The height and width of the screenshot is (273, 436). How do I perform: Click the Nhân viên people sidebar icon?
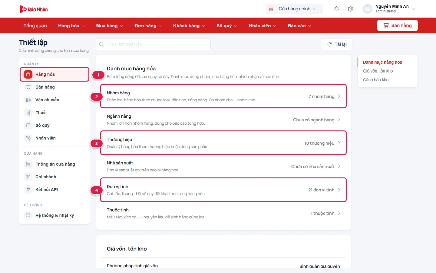click(x=28, y=138)
